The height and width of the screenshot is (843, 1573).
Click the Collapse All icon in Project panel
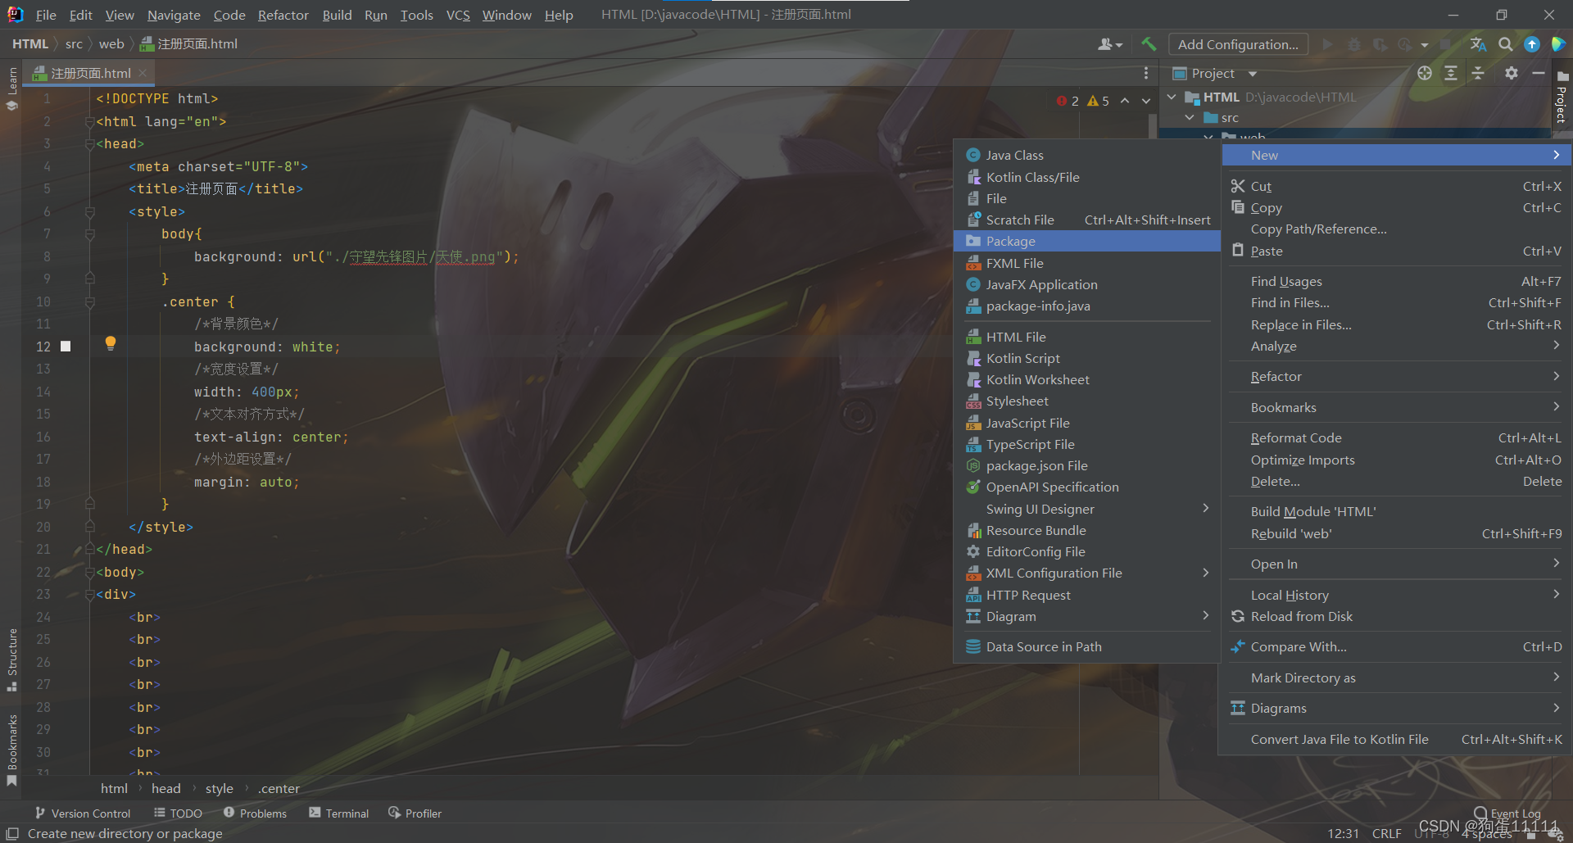(x=1478, y=73)
